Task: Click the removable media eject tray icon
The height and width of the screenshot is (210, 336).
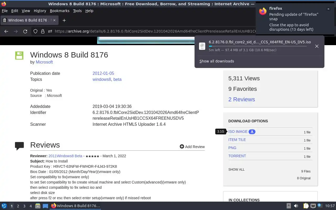Action: click(x=288, y=206)
